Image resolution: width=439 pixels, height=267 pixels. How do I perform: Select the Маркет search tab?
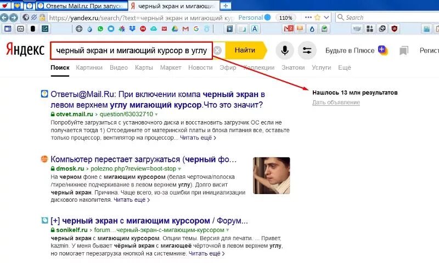[171, 67]
